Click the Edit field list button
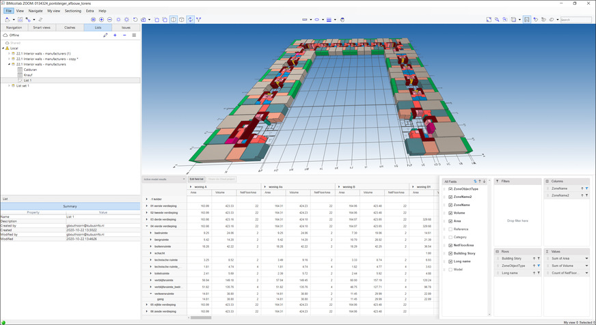The width and height of the screenshot is (596, 325). (197, 179)
